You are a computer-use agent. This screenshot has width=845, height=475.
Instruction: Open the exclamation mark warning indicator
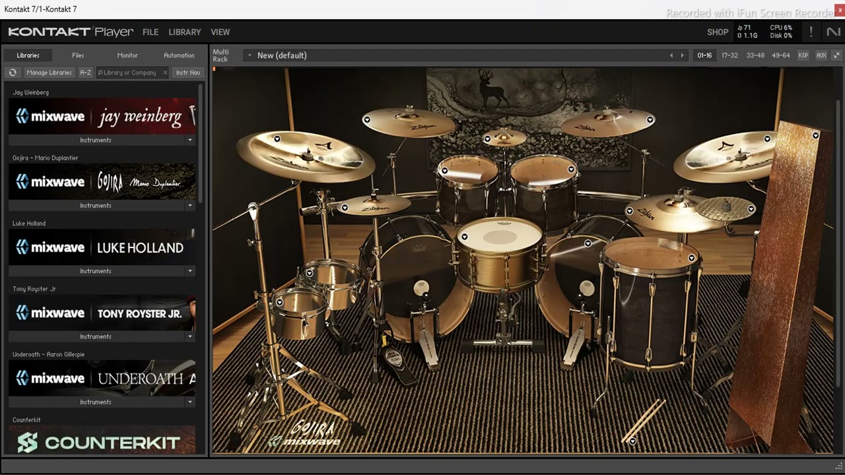pos(811,32)
